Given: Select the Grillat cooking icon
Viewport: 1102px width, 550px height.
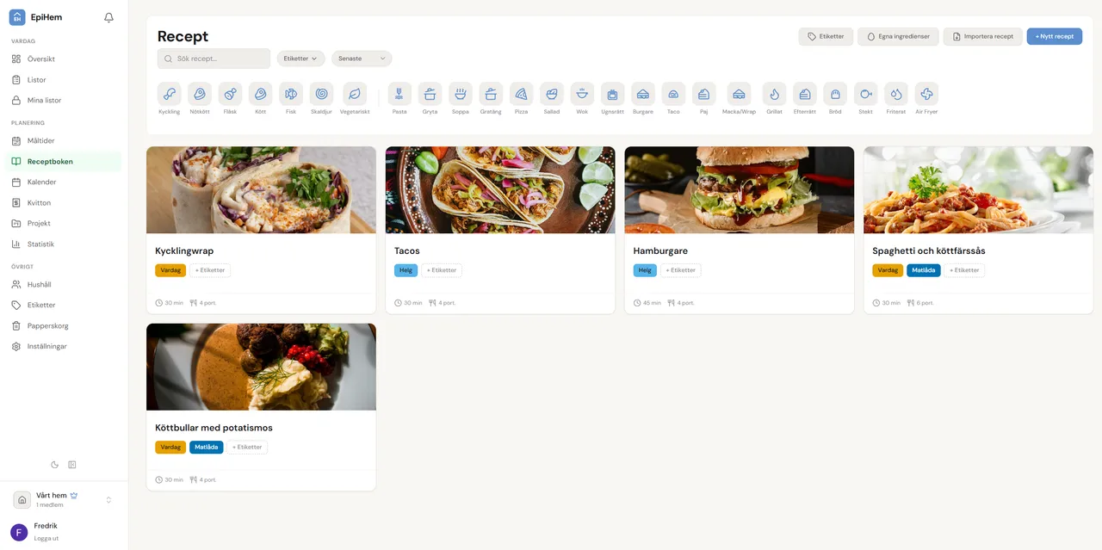Looking at the screenshot, I should coord(774,94).
